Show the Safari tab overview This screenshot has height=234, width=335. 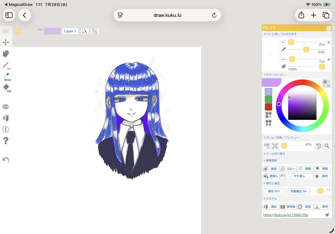point(326,15)
